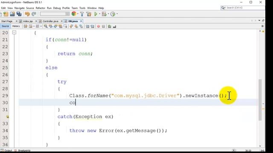Viewport: 273px width, 153px height.
Task: Toggle Rectangular Selection icon
Action: click(65, 26)
